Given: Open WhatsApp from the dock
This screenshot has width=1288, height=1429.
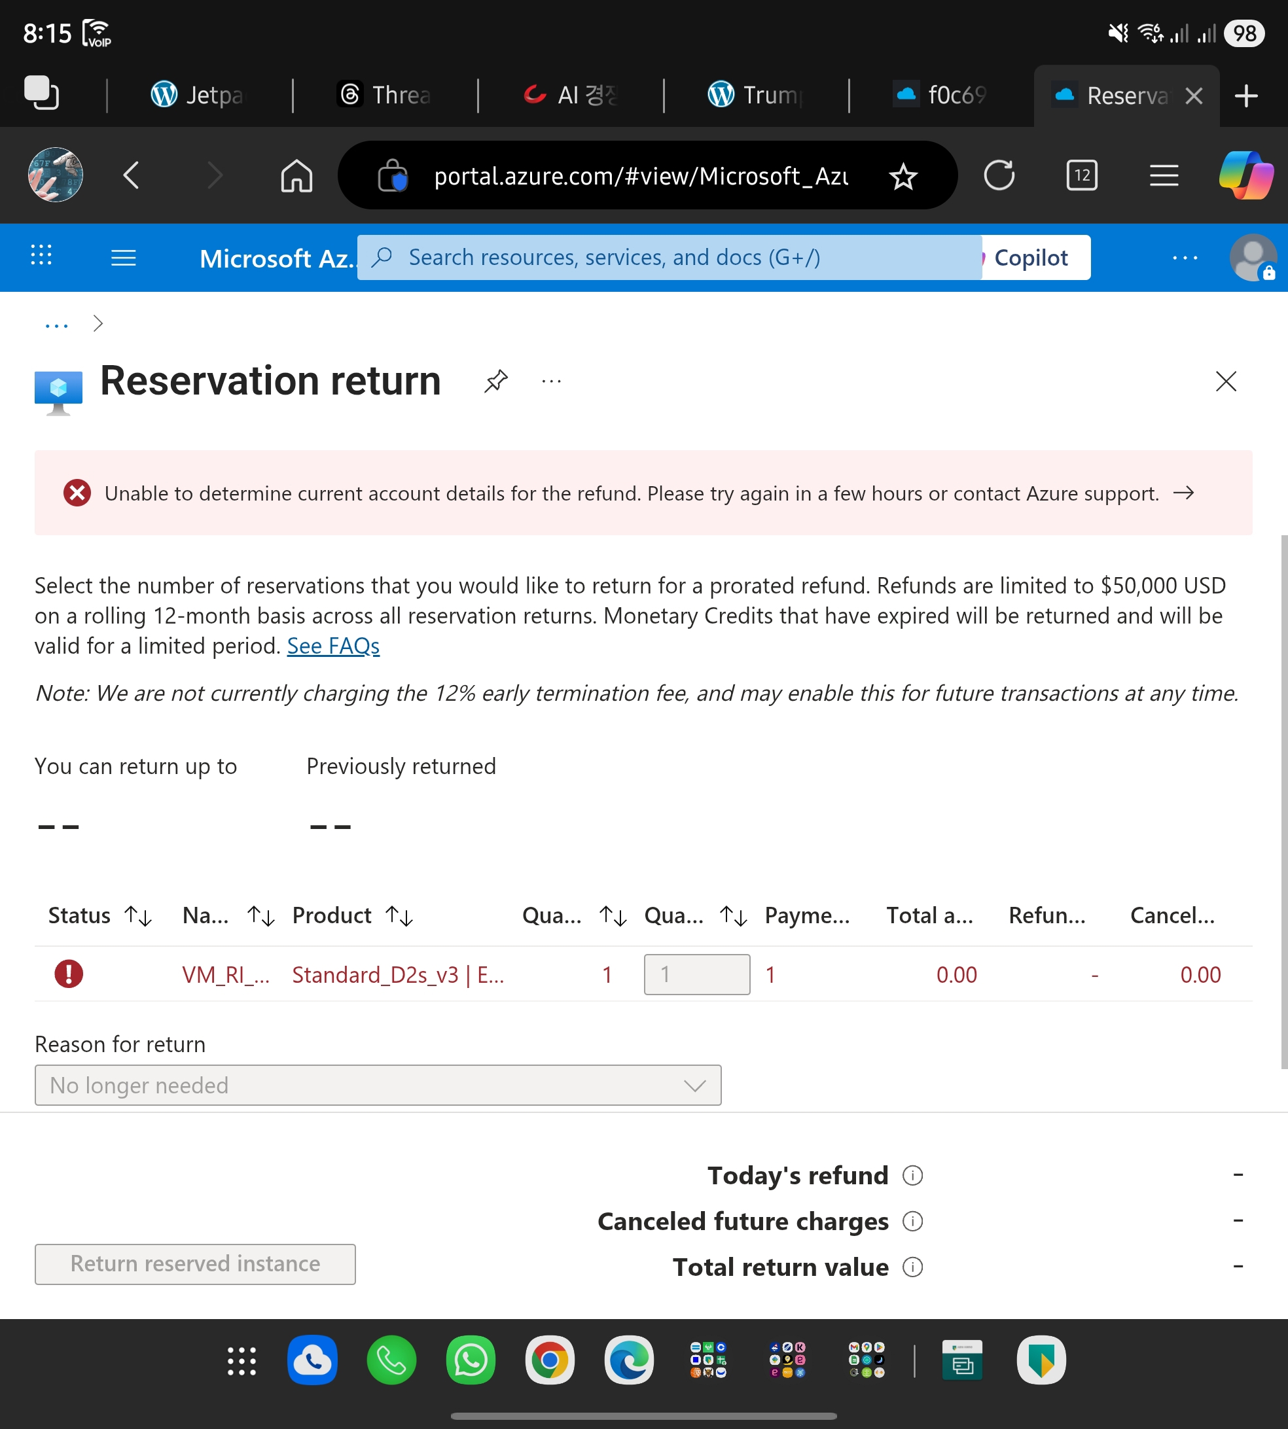Looking at the screenshot, I should (471, 1360).
